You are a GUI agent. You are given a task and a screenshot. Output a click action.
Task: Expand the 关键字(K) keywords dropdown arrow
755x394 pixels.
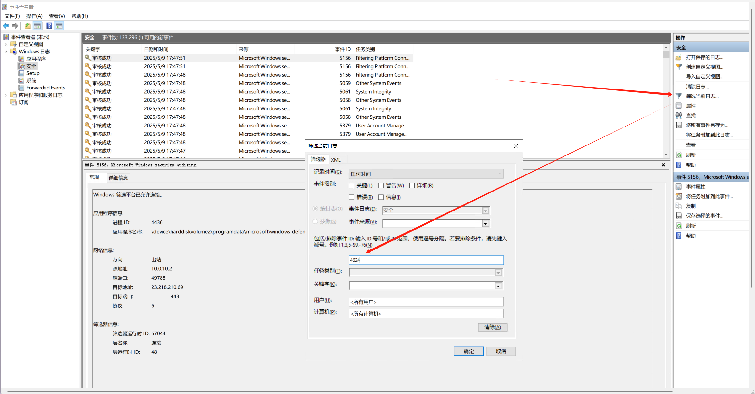(498, 286)
